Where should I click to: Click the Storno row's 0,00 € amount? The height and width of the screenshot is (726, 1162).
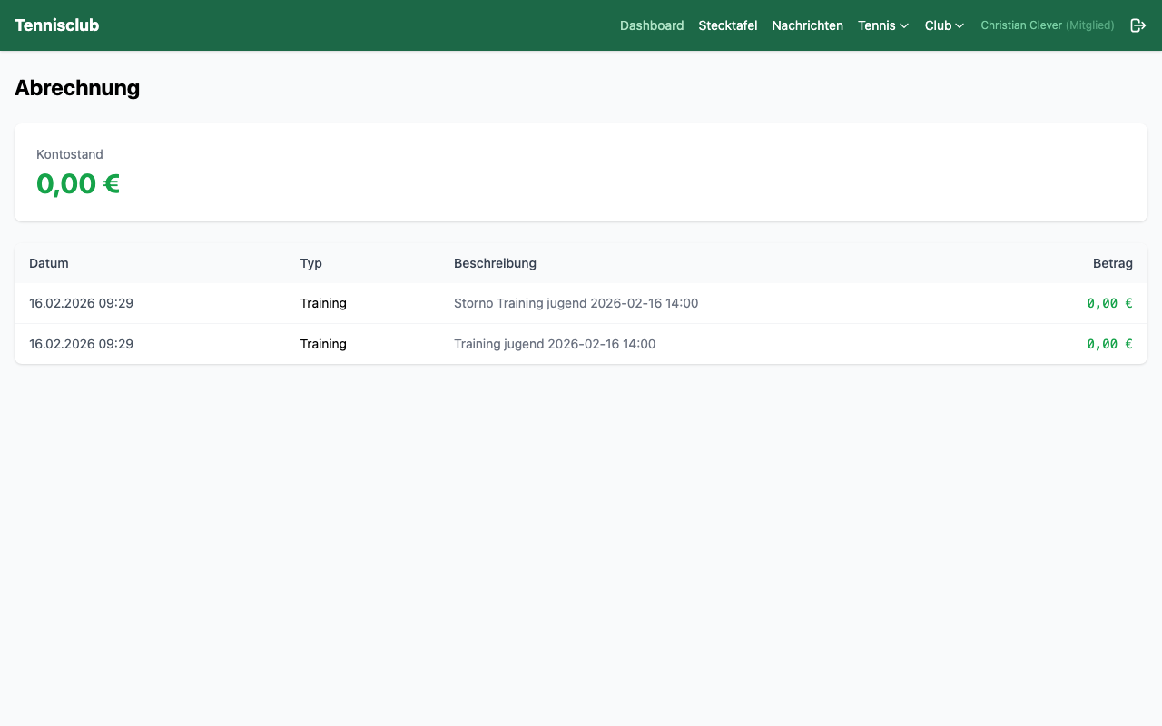point(1109,303)
